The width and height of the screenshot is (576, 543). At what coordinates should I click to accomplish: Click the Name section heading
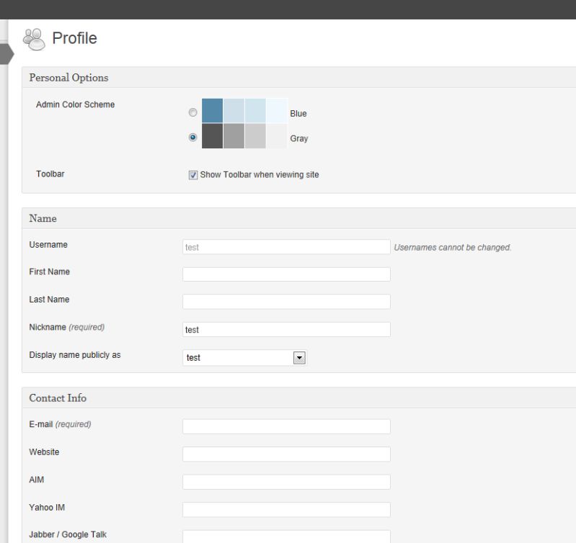click(43, 218)
